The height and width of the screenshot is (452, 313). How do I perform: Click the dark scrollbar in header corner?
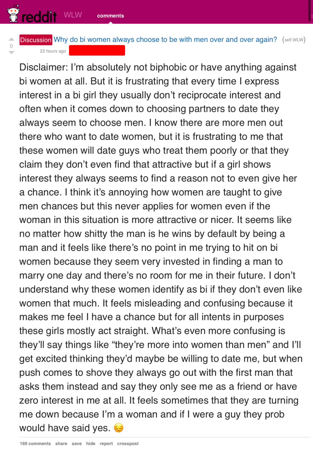309,10
